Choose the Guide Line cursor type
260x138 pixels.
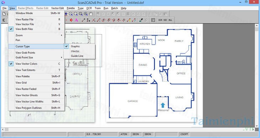click(79, 56)
